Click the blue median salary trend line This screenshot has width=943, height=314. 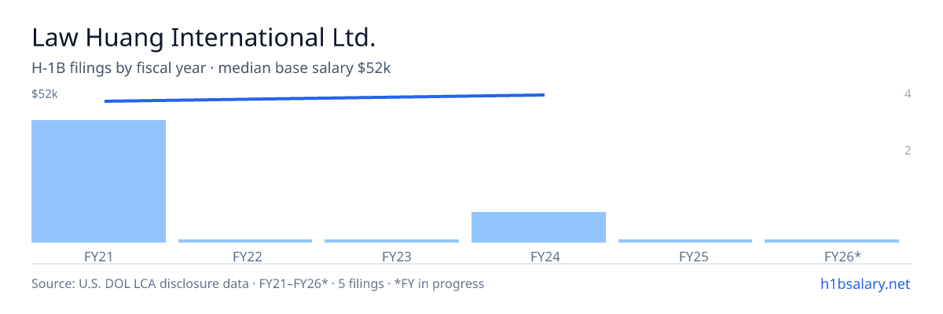point(324,97)
